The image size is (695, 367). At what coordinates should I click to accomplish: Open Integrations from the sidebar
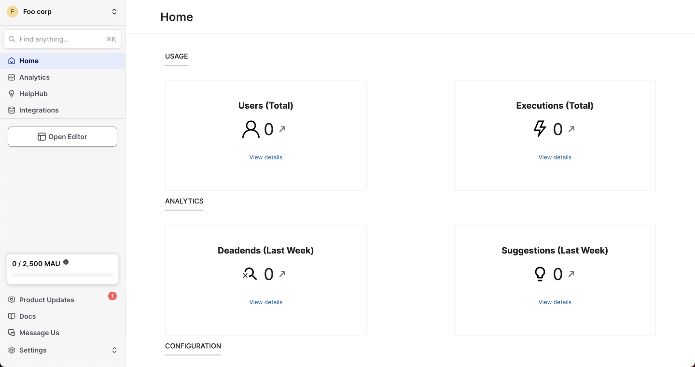click(39, 110)
